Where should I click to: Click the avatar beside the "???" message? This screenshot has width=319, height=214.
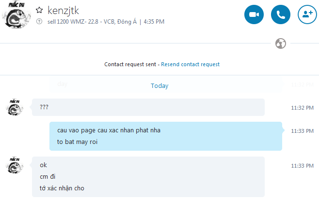click(x=16, y=107)
